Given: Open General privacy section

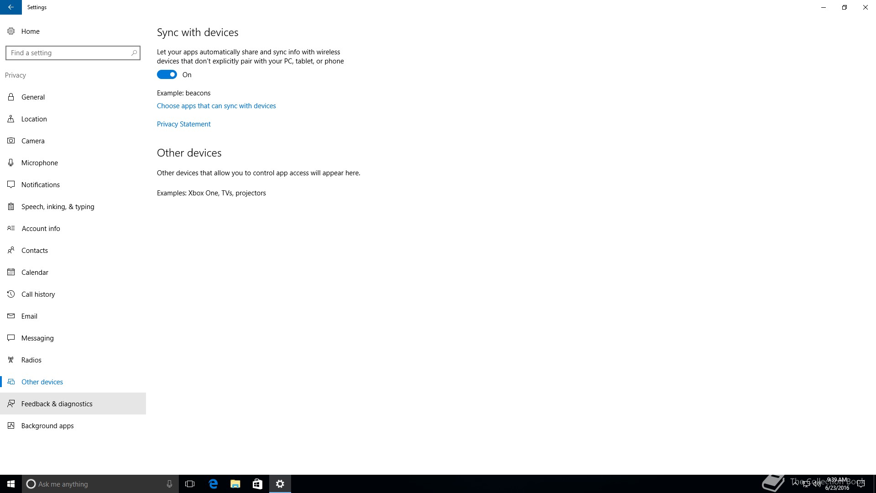Looking at the screenshot, I should pyautogui.click(x=73, y=97).
